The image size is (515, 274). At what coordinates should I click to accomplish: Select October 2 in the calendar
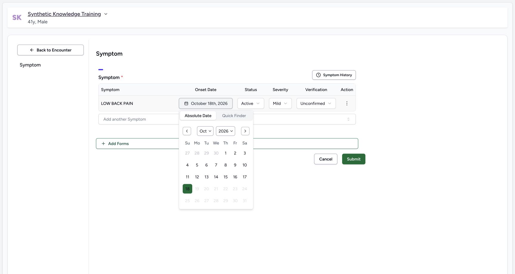[x=235, y=153]
